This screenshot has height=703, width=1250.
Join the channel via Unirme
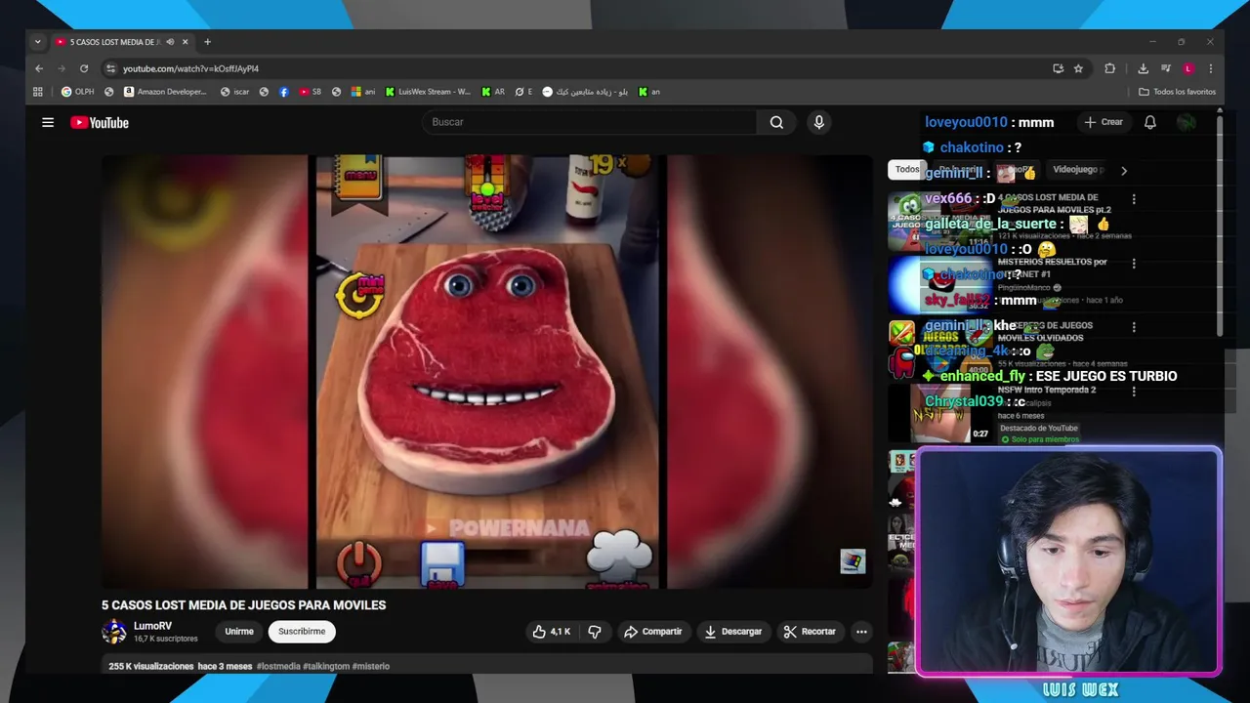coord(239,632)
